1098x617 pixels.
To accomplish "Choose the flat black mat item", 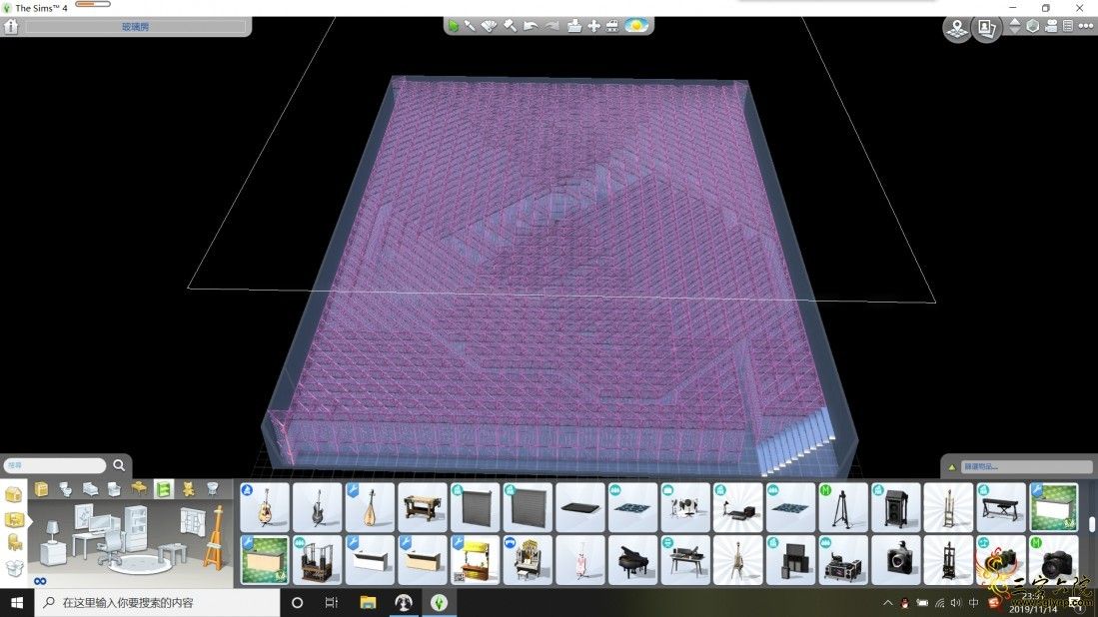I will [579, 506].
